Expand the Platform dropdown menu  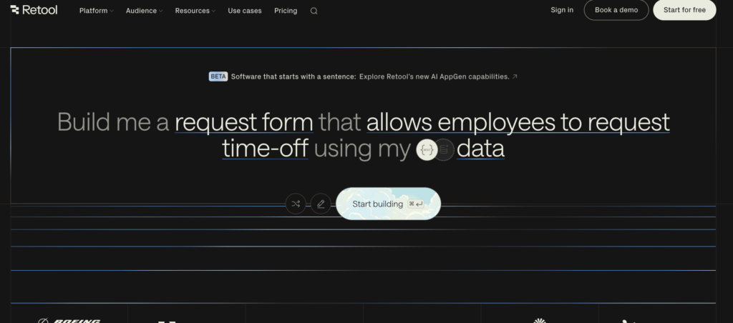(96, 11)
